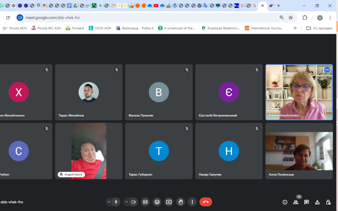Switch to the WordPress tab
This screenshot has height=211, width=338.
point(174,5)
